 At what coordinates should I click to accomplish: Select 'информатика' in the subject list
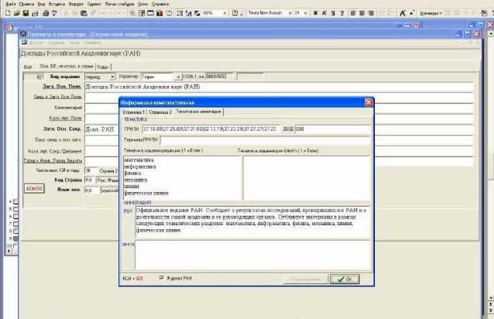(x=140, y=167)
